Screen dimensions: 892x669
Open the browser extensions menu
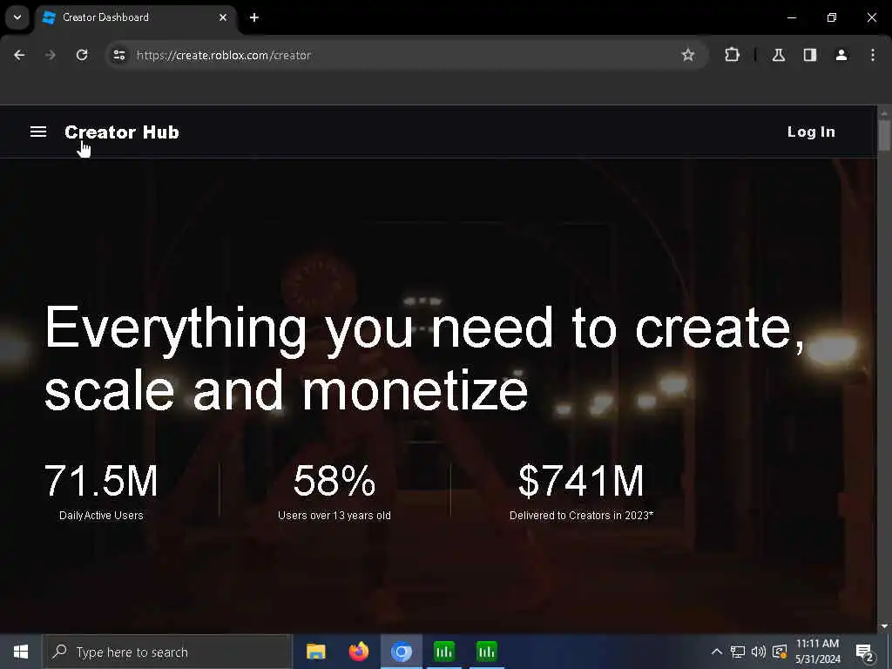[x=732, y=55]
